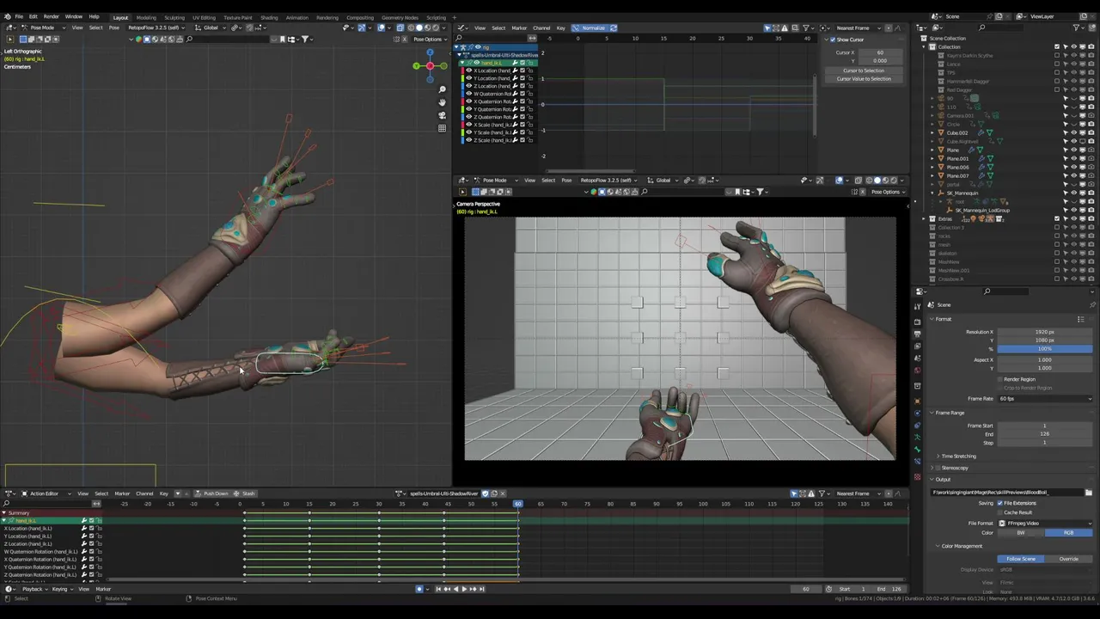Screen dimensions: 1100x619
Task: Open the Global transform orientation dropdown, left viewport
Action: [x=210, y=28]
